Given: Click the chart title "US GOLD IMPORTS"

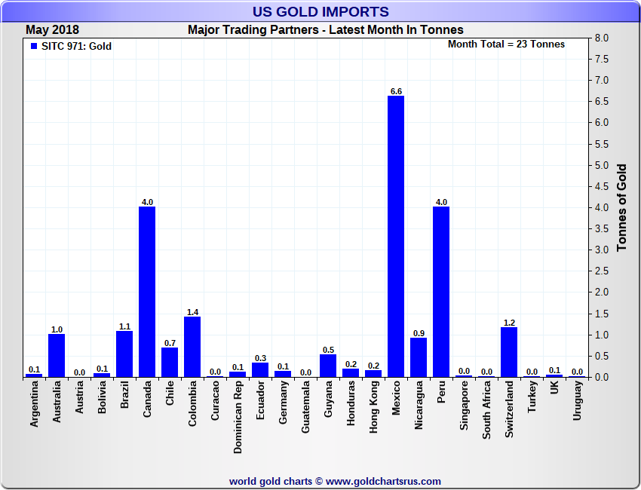Looking at the screenshot, I should point(320,11).
